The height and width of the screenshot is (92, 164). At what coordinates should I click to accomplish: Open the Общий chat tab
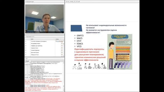[x=27, y=61]
